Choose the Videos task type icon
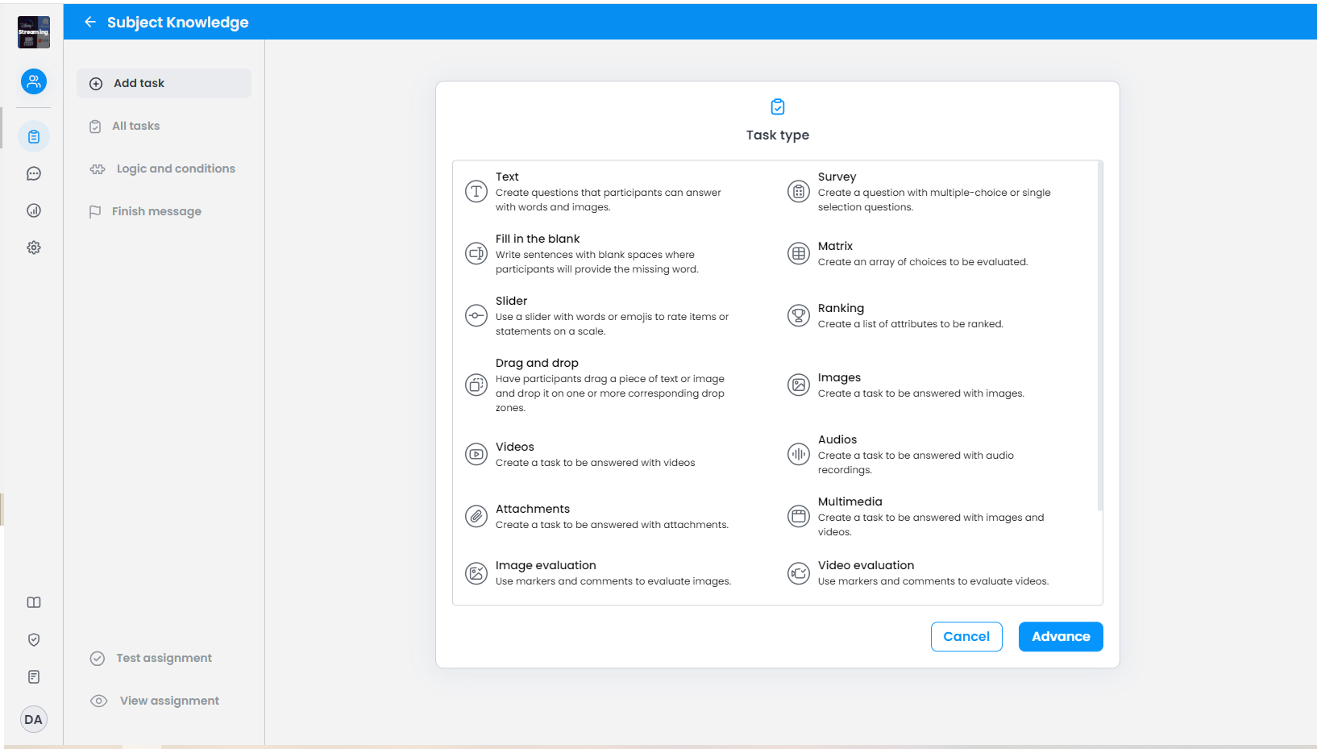The height and width of the screenshot is (749, 1317). (476, 454)
